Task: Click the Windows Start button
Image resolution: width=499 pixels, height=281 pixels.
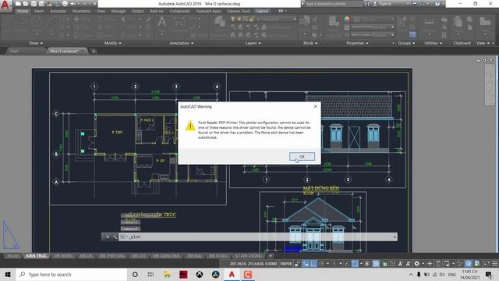Action: click(x=8, y=274)
